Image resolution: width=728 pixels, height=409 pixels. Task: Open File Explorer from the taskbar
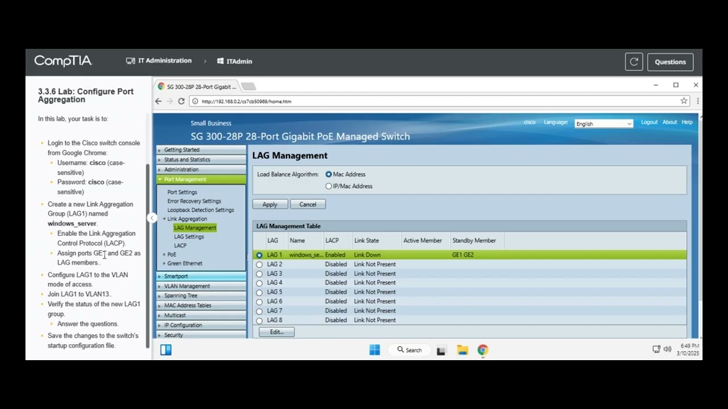click(x=462, y=350)
